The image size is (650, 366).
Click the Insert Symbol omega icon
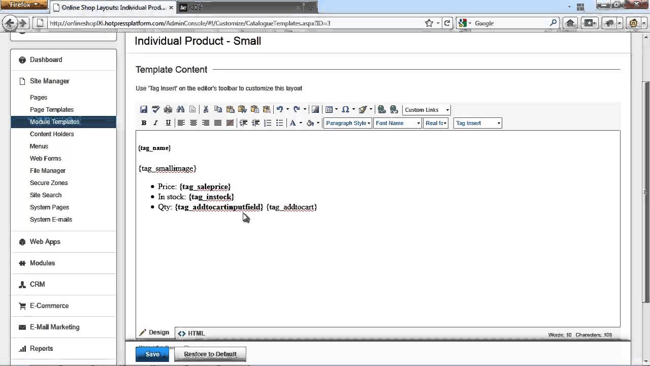pyautogui.click(x=345, y=109)
